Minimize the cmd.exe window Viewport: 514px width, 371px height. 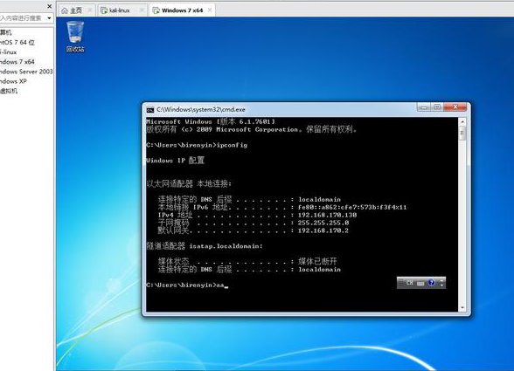click(x=424, y=107)
